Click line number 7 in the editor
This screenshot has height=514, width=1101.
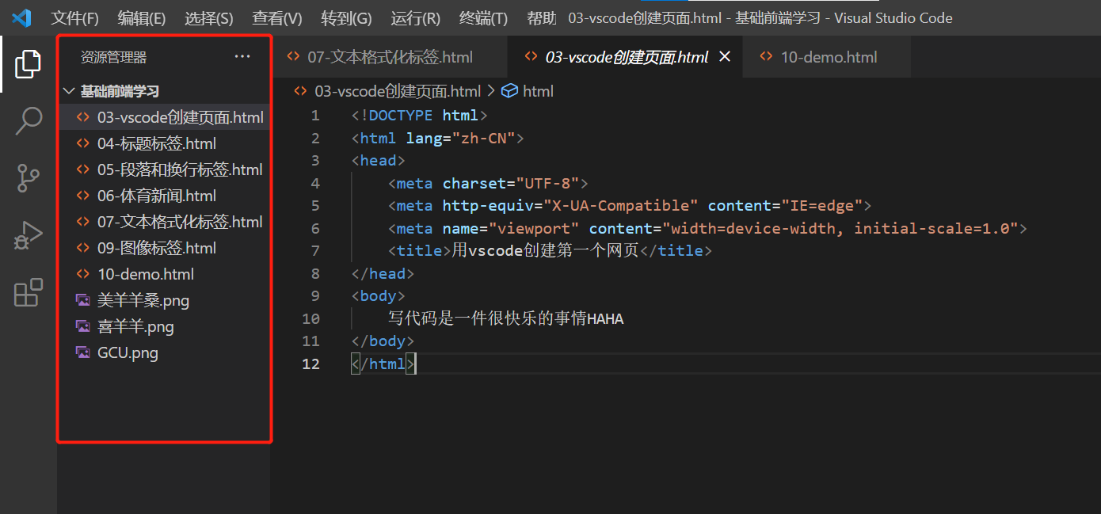314,250
